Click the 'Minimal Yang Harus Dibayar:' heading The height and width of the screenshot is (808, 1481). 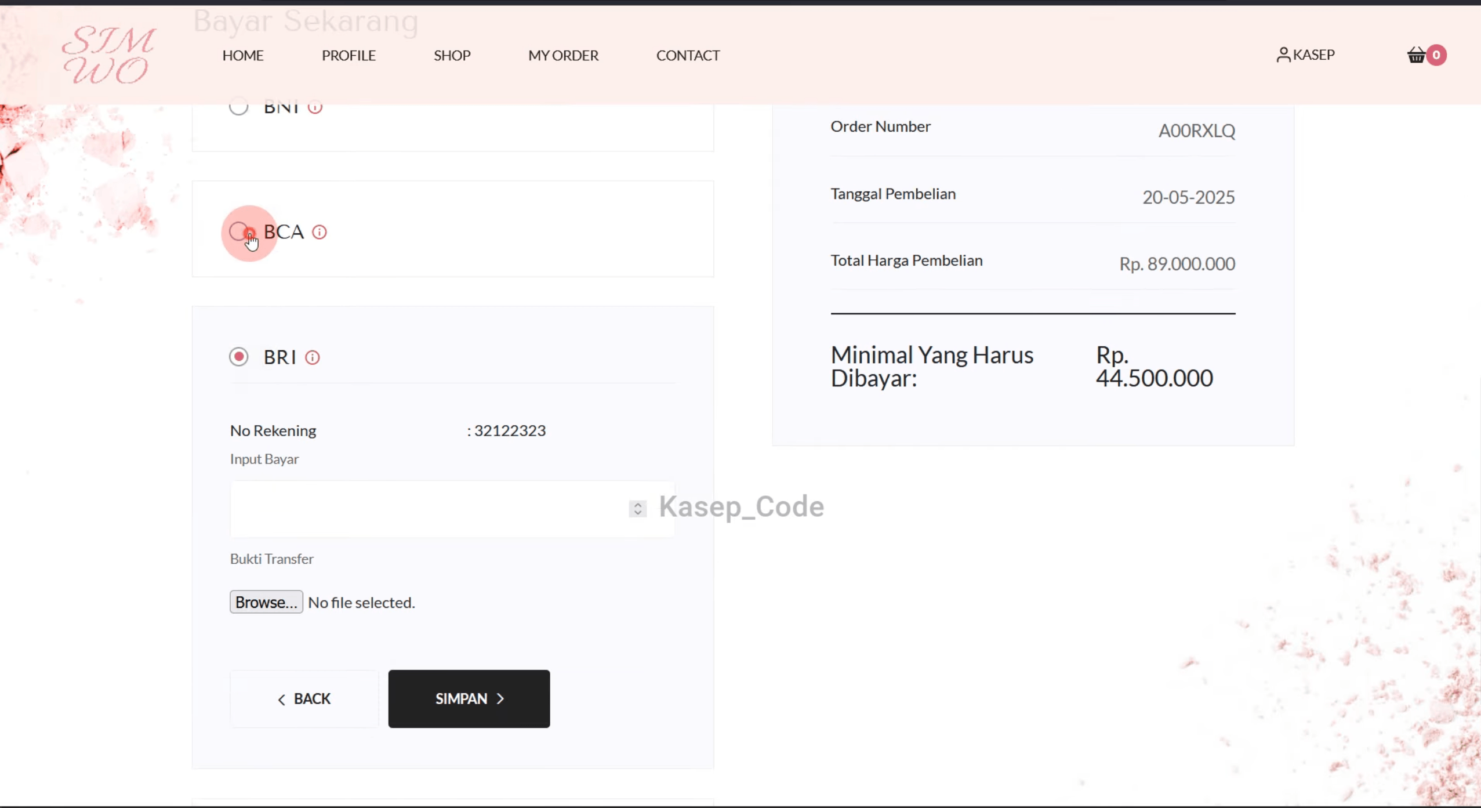pos(932,367)
